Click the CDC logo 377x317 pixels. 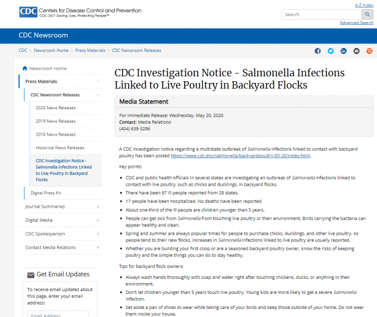(x=27, y=11)
